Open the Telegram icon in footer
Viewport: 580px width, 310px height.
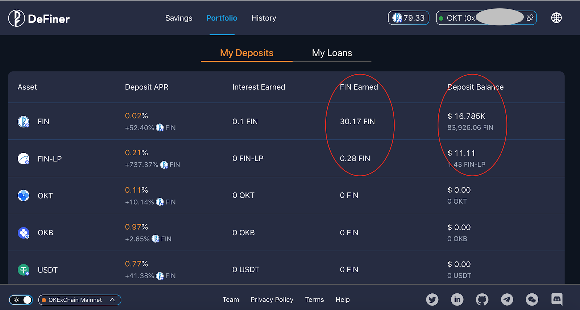click(507, 299)
